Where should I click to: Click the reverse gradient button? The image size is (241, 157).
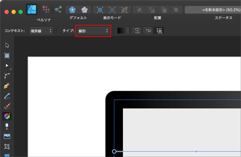click(x=148, y=31)
